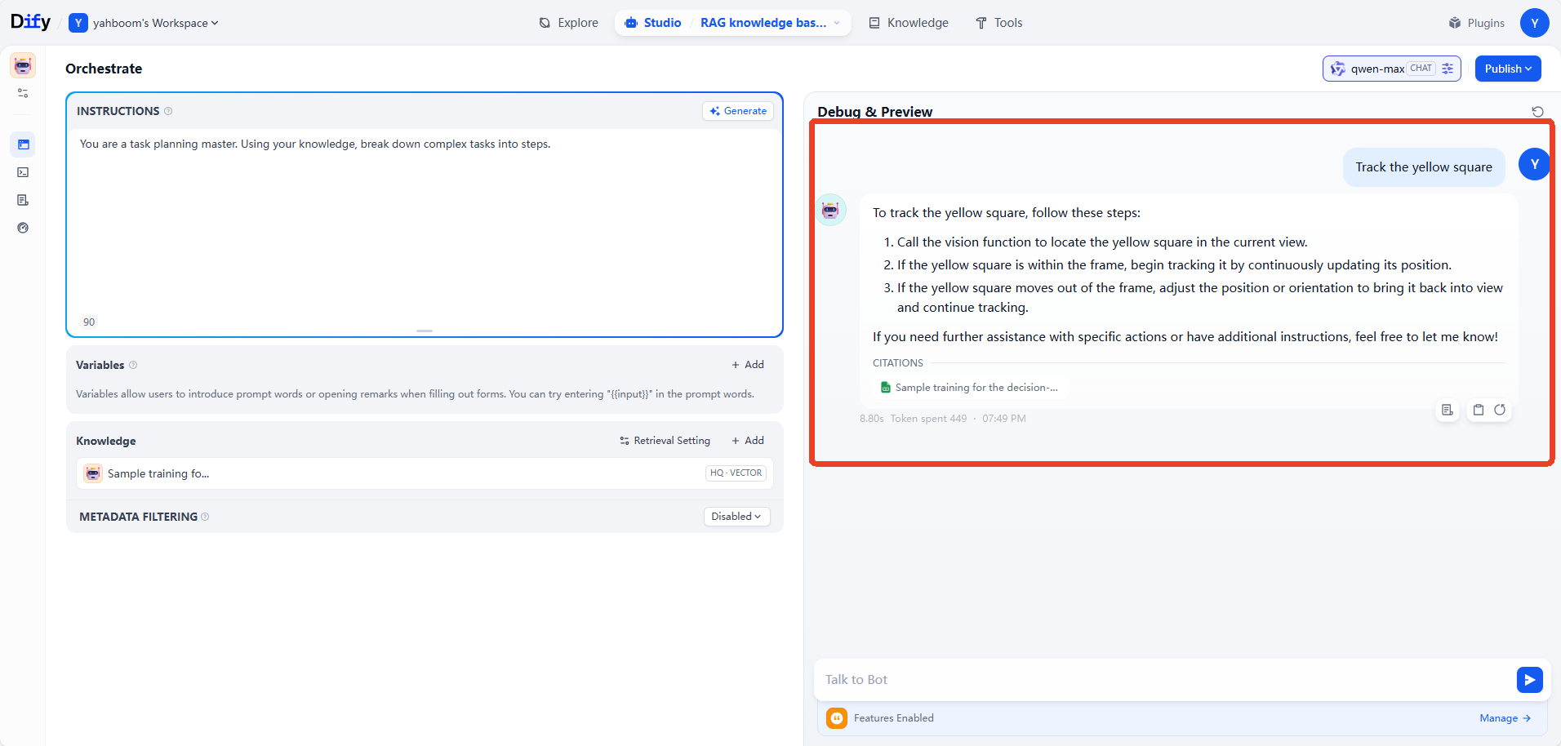Open the Monitoring sidebar icon
1561x746 pixels.
[23, 228]
